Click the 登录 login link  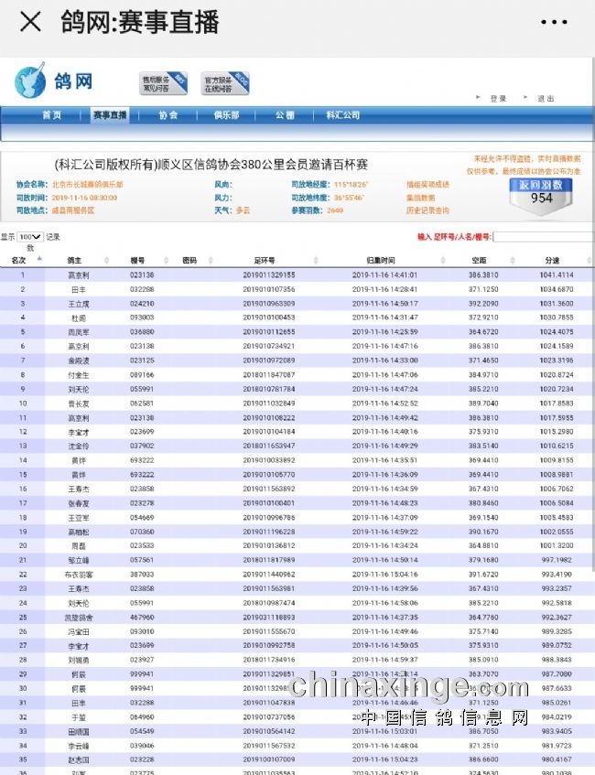(498, 98)
